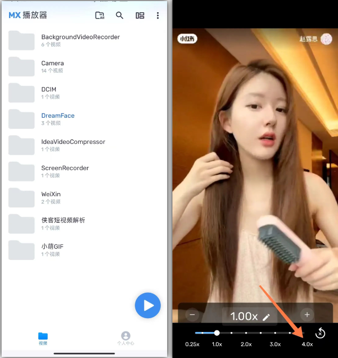This screenshot has height=358, width=338.
Task: Open the 侠客短视频解析 folder
Action: point(84,224)
